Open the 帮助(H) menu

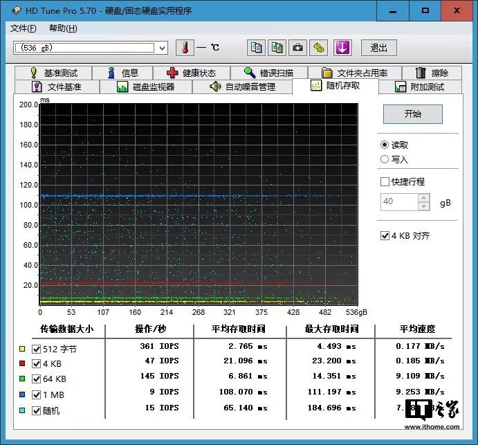pos(63,28)
